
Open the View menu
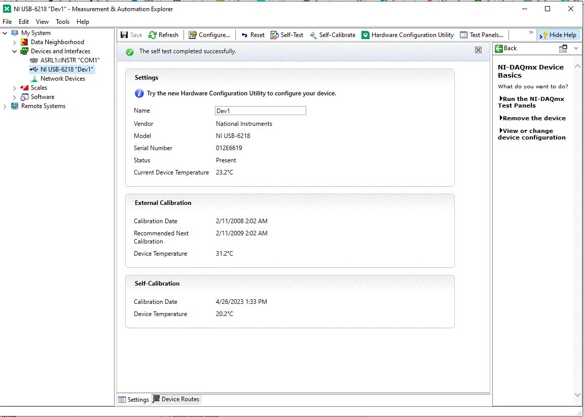(x=42, y=22)
